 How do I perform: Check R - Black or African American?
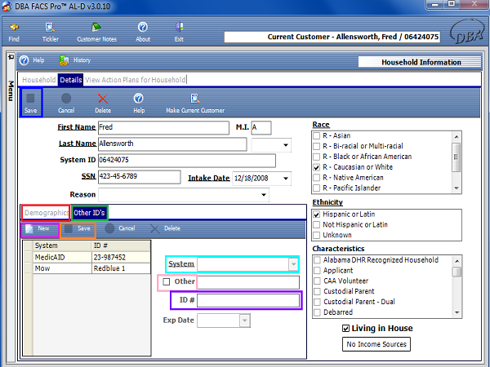317,157
